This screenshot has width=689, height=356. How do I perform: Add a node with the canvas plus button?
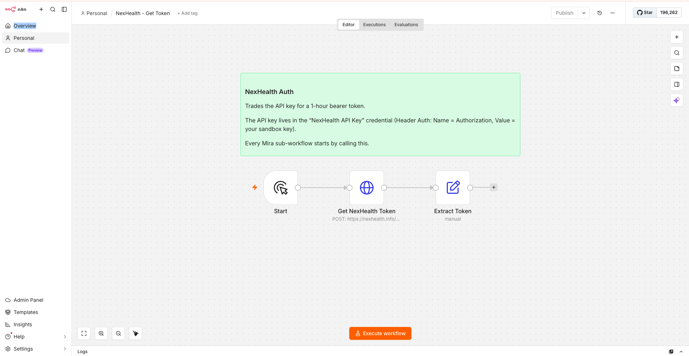(677, 37)
